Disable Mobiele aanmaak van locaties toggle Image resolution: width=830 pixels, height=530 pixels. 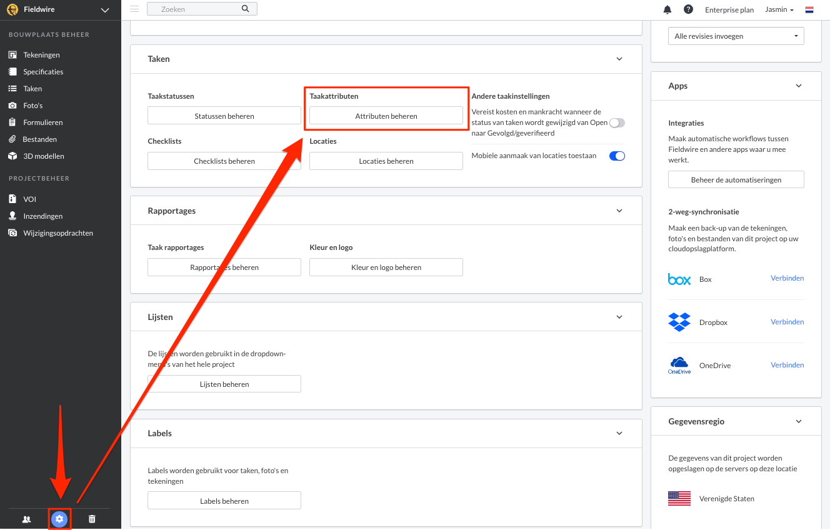(617, 156)
